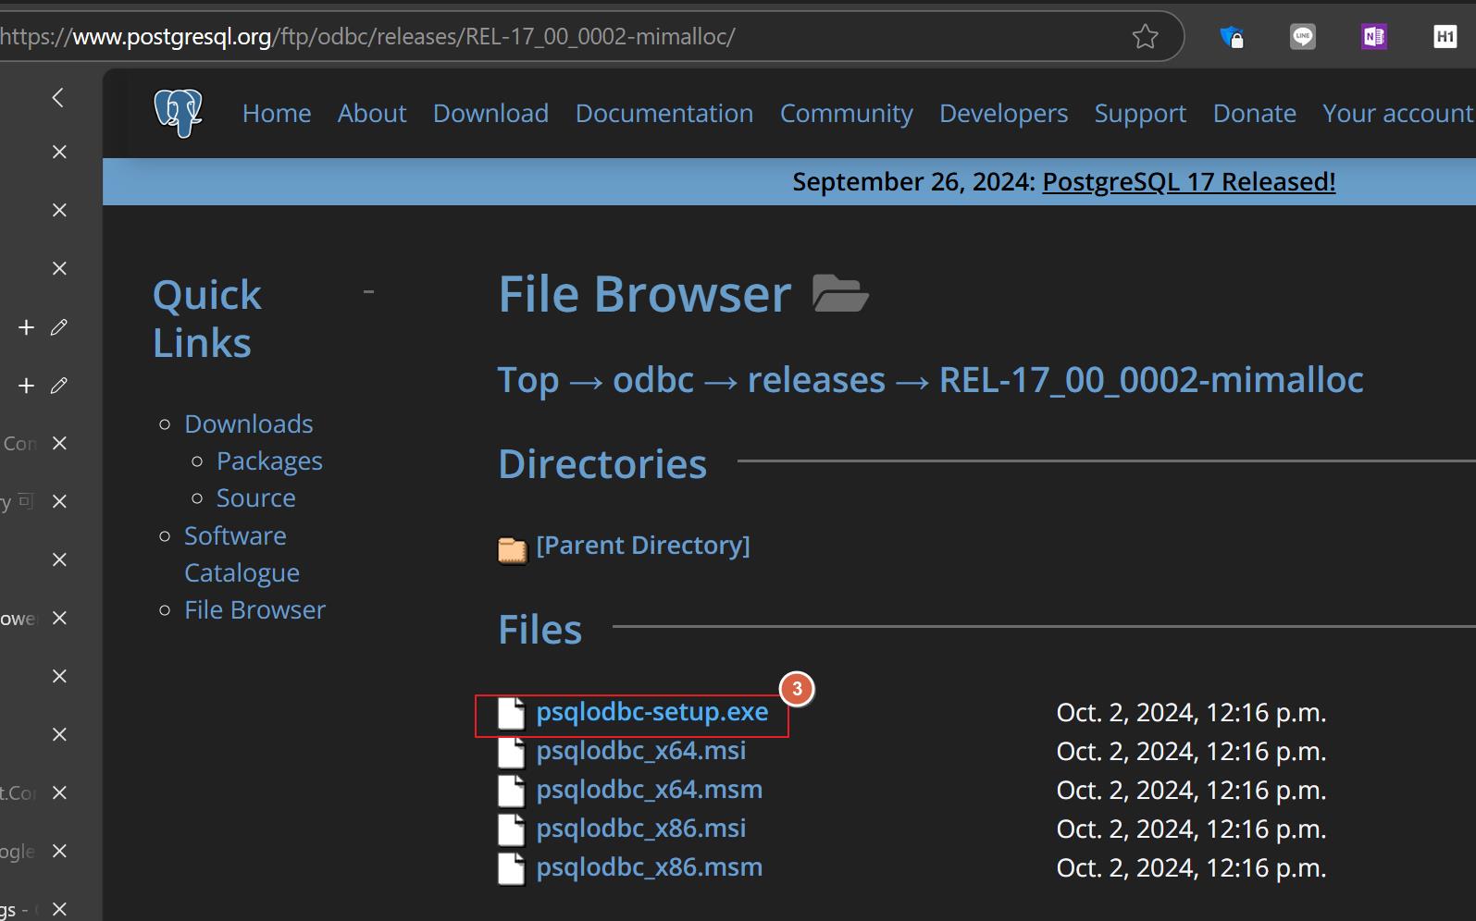Open the Donate navigation item
This screenshot has width=1476, height=921.
1254,113
